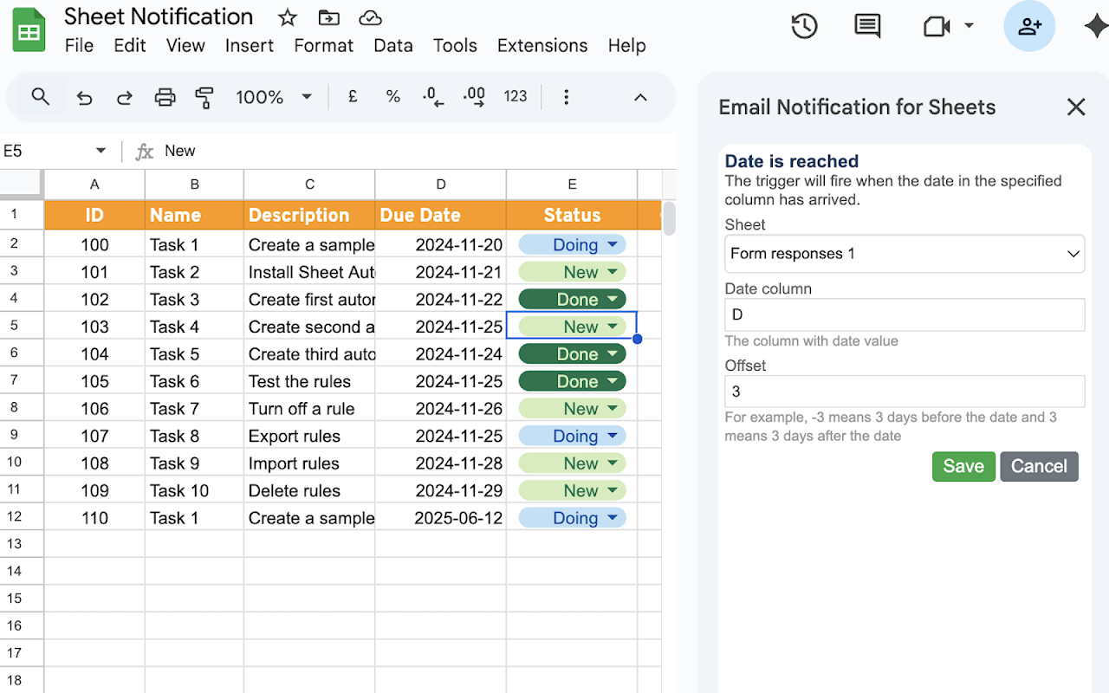Click the Offset input field
This screenshot has width=1109, height=693.
905,392
